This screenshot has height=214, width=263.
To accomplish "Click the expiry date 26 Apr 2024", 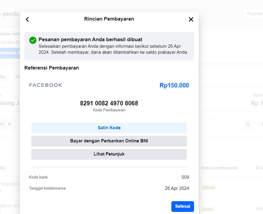I will 177,188.
